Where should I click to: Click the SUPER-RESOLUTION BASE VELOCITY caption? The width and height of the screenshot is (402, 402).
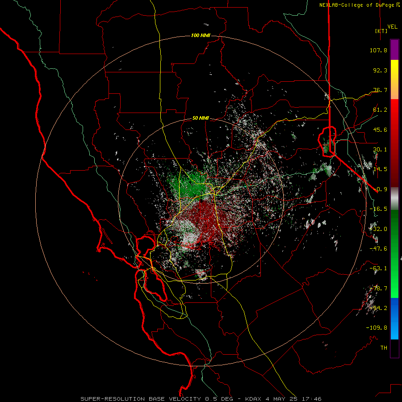142,399
